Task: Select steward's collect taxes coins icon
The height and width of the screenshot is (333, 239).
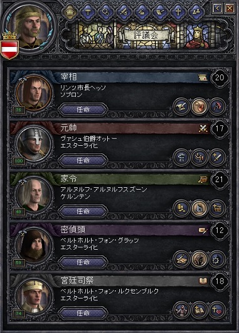Action: [181, 208]
